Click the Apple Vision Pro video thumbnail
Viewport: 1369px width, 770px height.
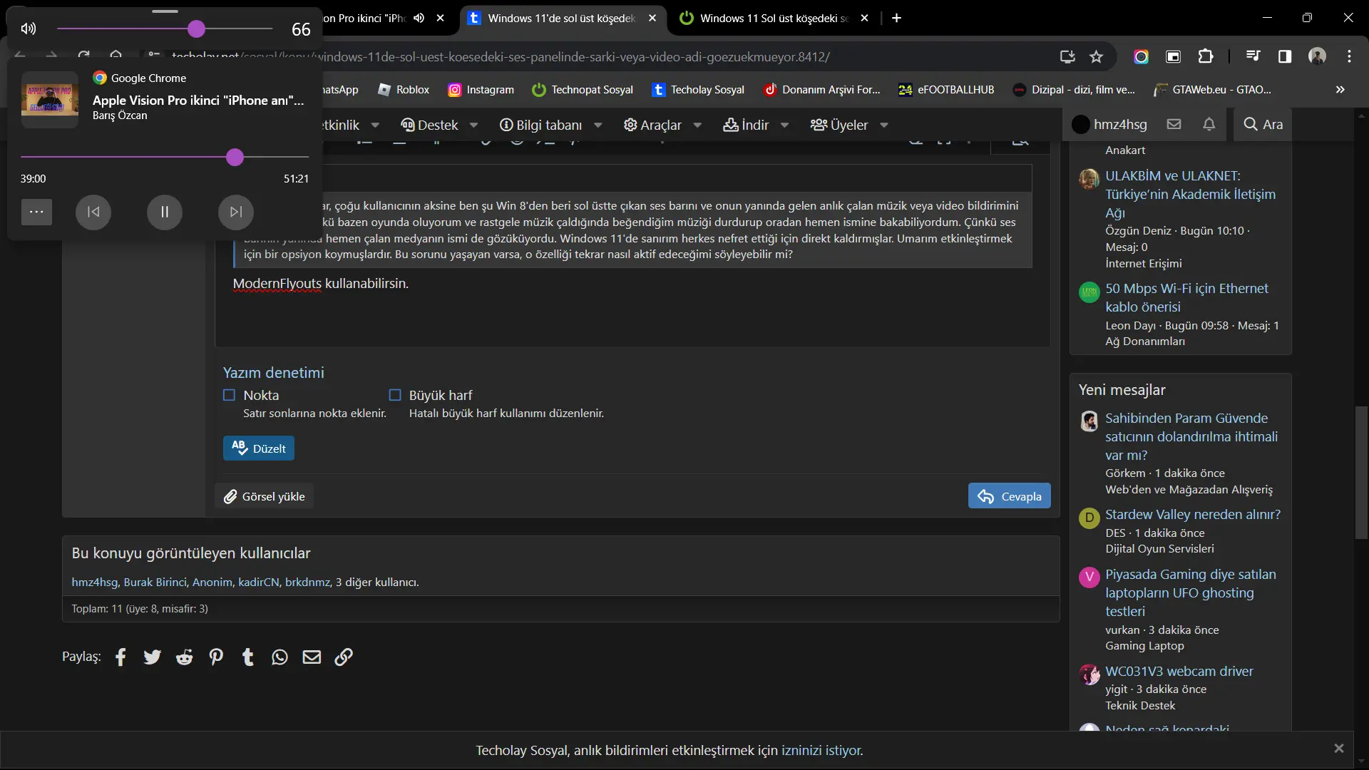(x=50, y=100)
